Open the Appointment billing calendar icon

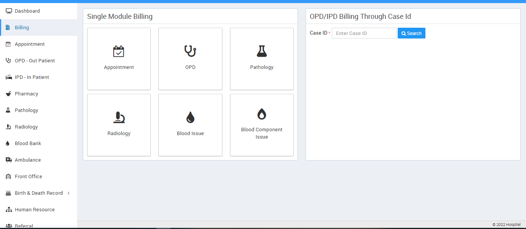point(119,51)
